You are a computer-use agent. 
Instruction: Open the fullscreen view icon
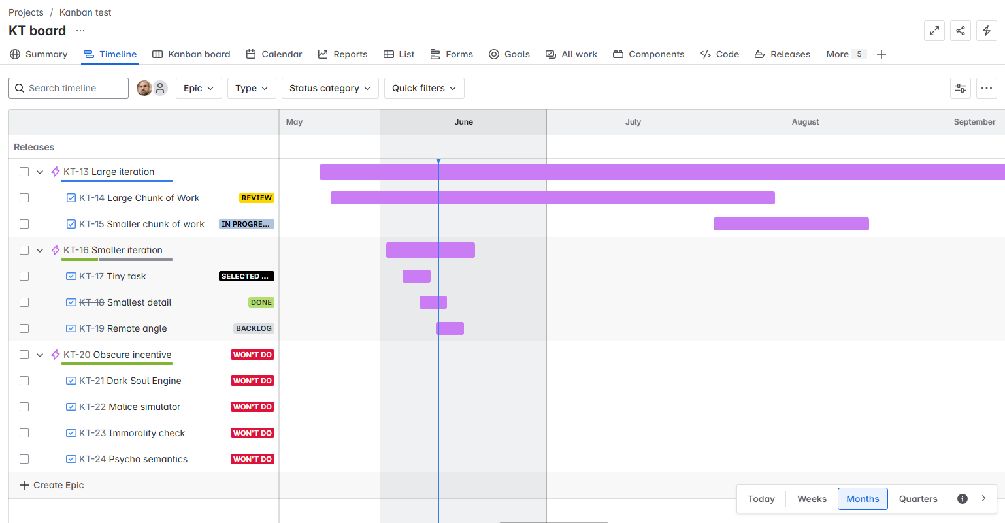click(x=934, y=30)
